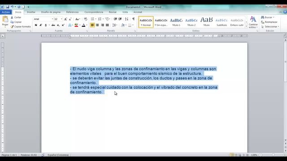The height and width of the screenshot is (161, 287).
Task: Click the Redo/Repeat icon
Action: point(19,7)
